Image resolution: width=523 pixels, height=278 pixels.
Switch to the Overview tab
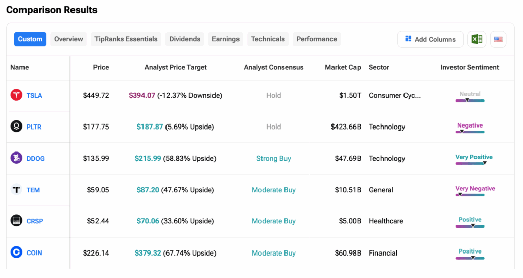68,39
